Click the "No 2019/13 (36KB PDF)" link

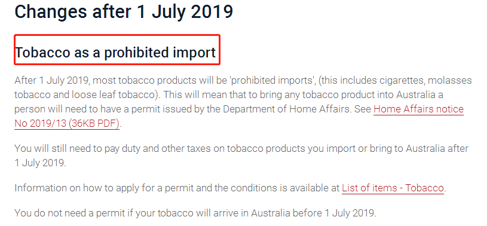point(67,124)
